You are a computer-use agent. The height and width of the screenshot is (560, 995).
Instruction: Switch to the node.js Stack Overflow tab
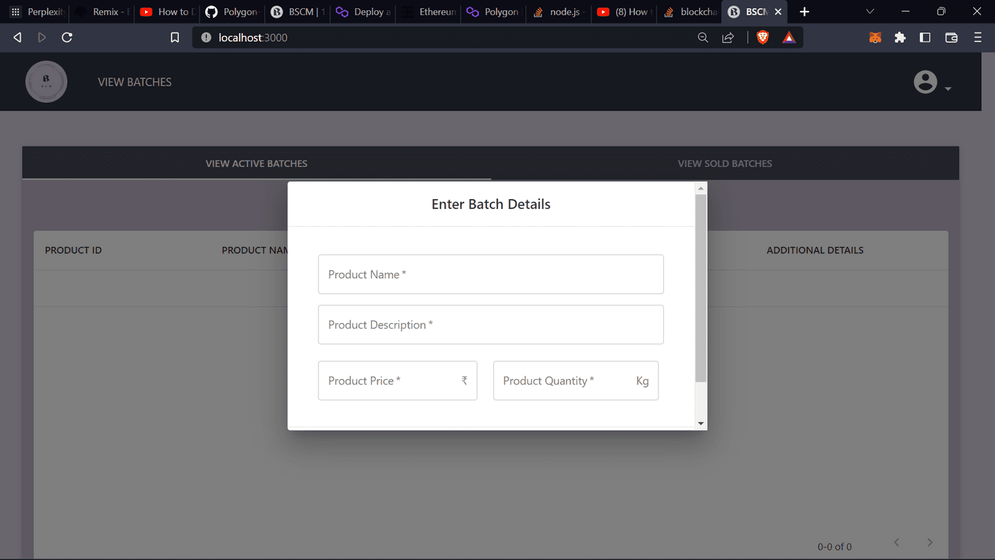[558, 12]
